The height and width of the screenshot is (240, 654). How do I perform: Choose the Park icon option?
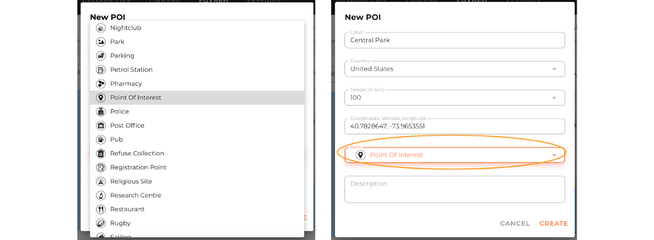[101, 42]
